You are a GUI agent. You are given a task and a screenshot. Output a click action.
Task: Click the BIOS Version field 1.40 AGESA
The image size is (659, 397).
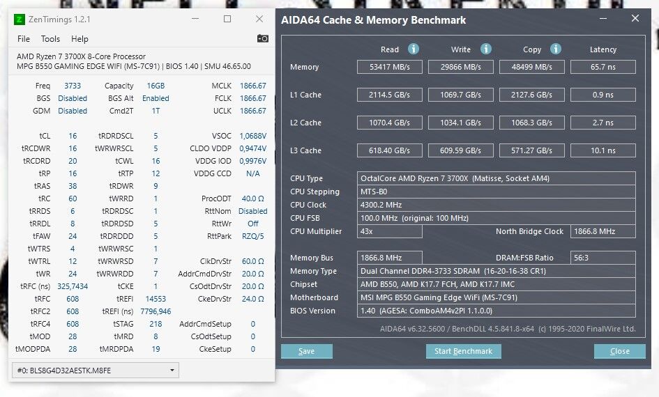point(497,311)
